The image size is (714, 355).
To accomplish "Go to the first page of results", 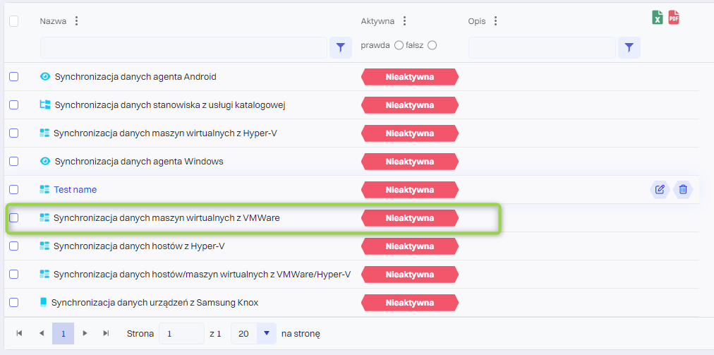I will [19, 333].
